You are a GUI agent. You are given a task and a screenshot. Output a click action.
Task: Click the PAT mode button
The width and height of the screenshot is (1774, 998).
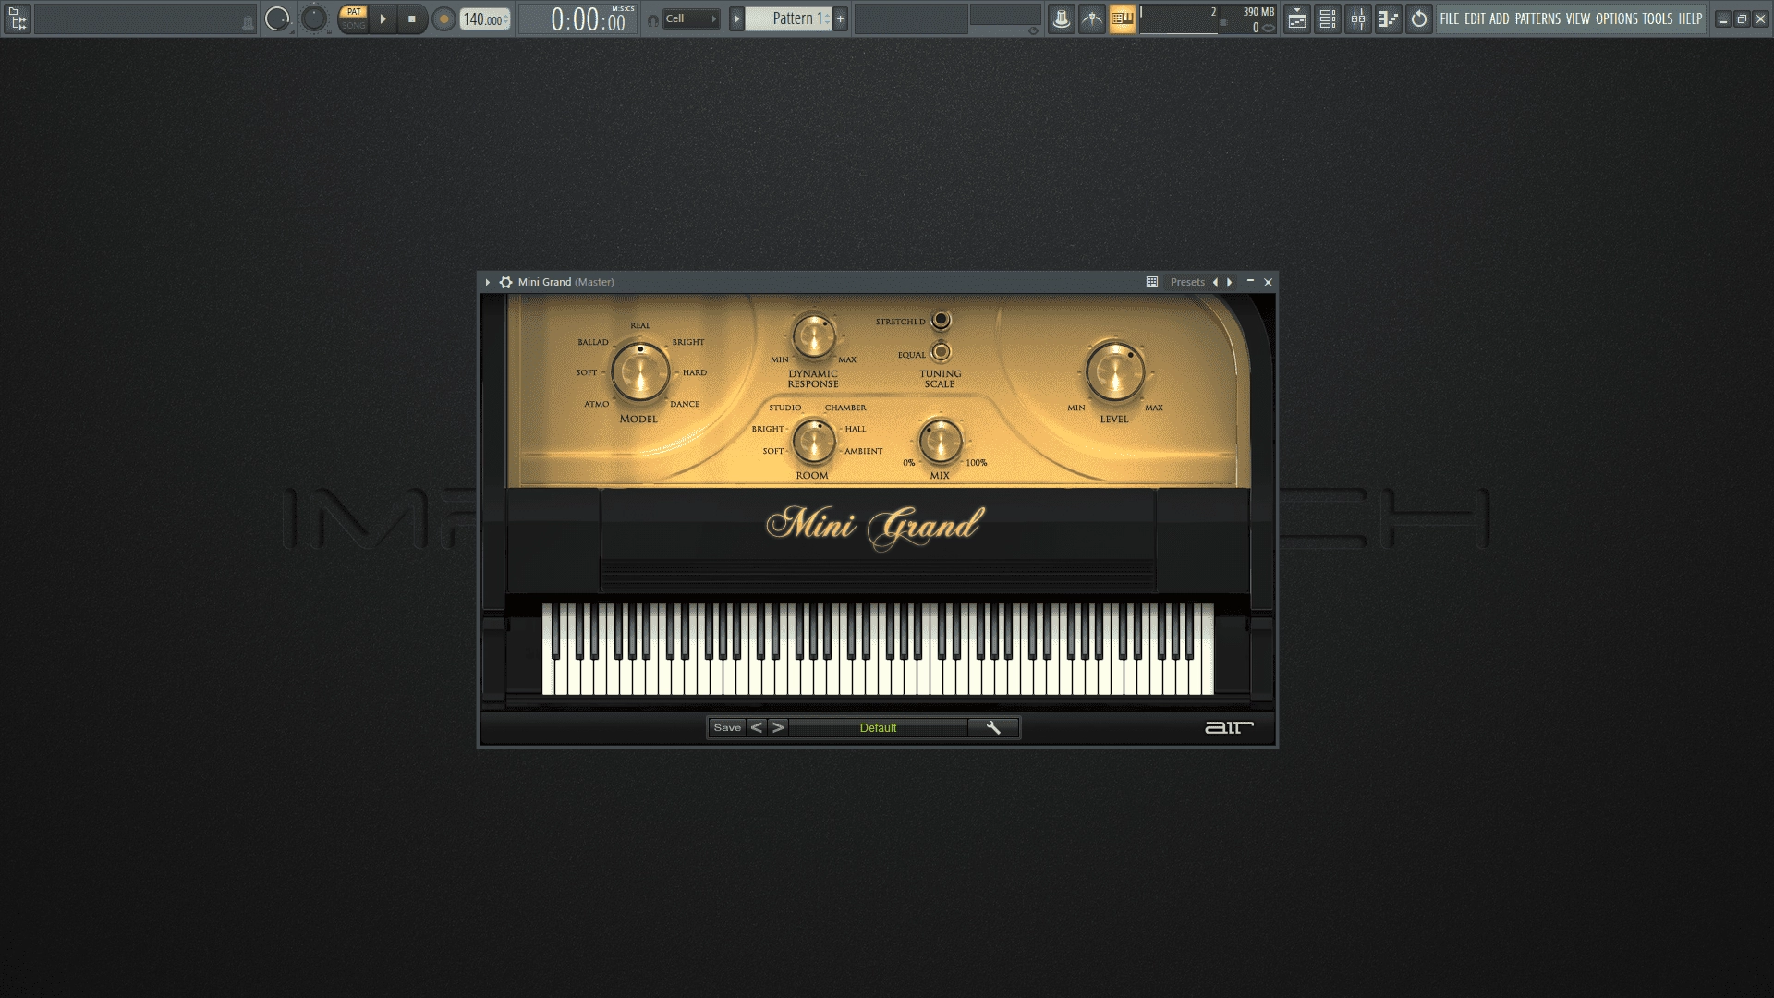pyautogui.click(x=354, y=12)
